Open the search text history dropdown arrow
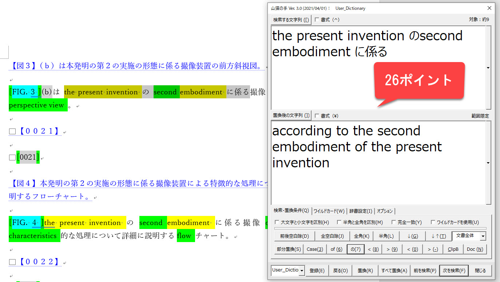Image resolution: width=500 pixels, height=282 pixels. [x=488, y=68]
